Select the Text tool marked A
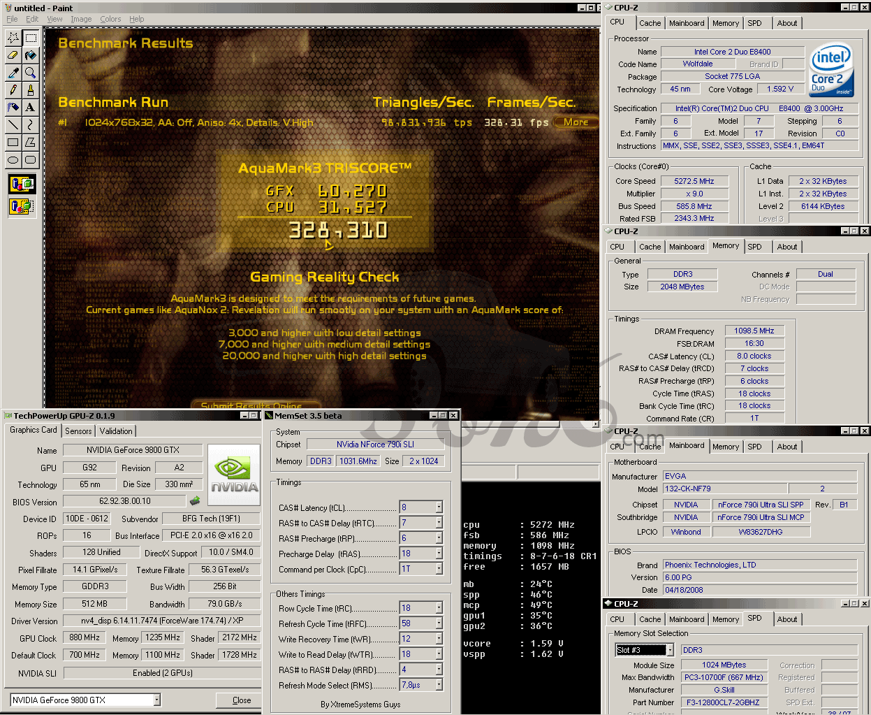Screen dimensions: 871x715 click(31, 107)
